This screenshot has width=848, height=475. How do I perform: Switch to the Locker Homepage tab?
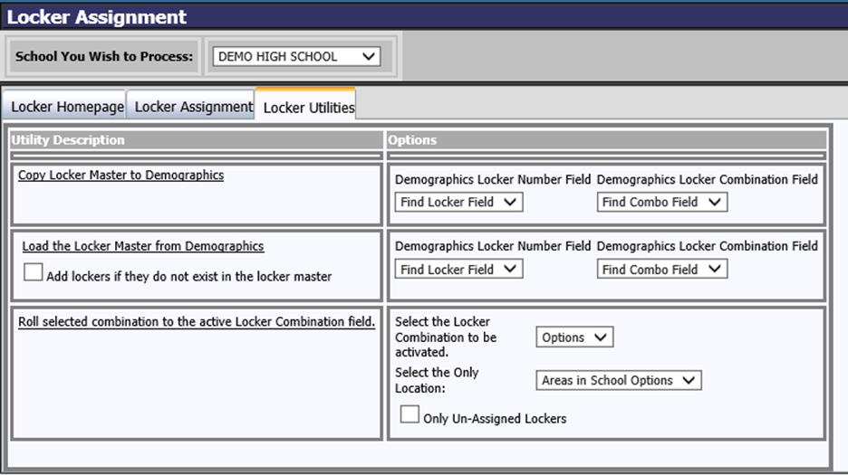pos(67,107)
